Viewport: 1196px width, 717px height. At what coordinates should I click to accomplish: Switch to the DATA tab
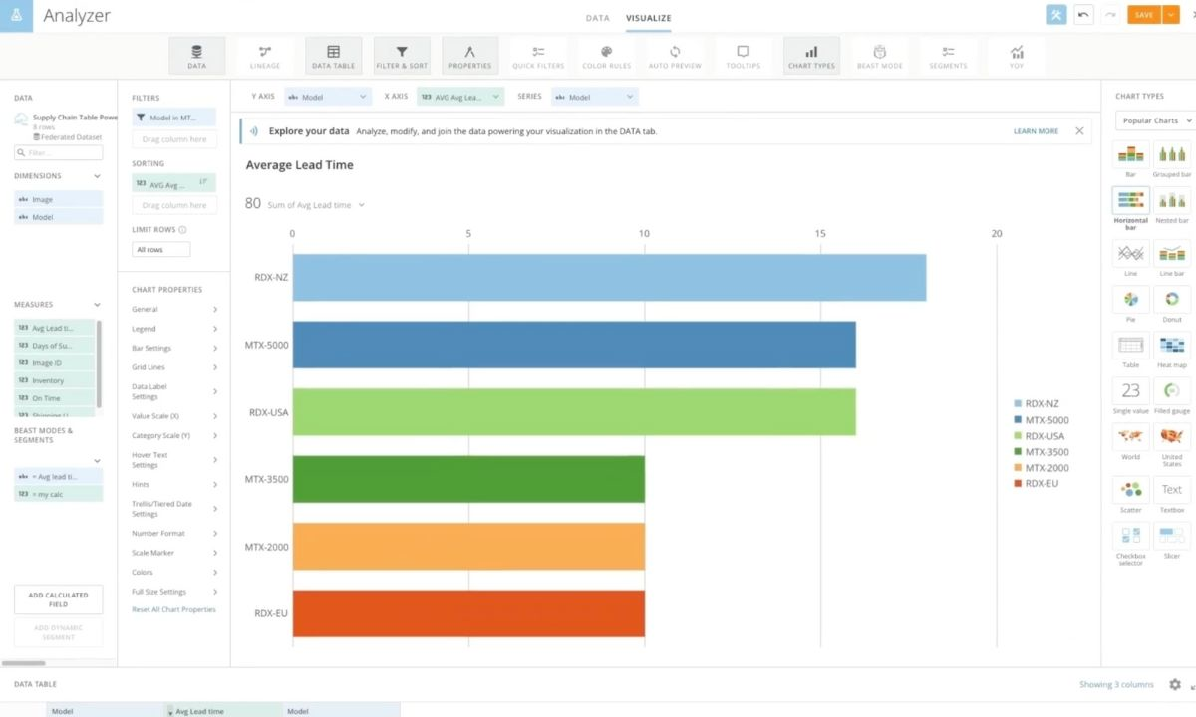597,18
